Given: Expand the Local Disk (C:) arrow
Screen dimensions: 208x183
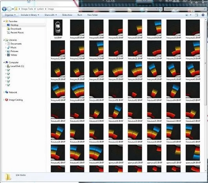Looking at the screenshot, I should pyautogui.click(x=6, y=66).
